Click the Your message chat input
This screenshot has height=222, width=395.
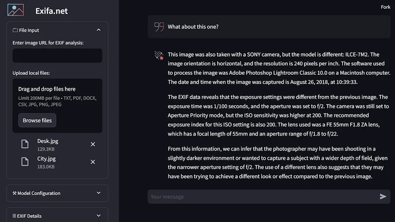(262, 197)
